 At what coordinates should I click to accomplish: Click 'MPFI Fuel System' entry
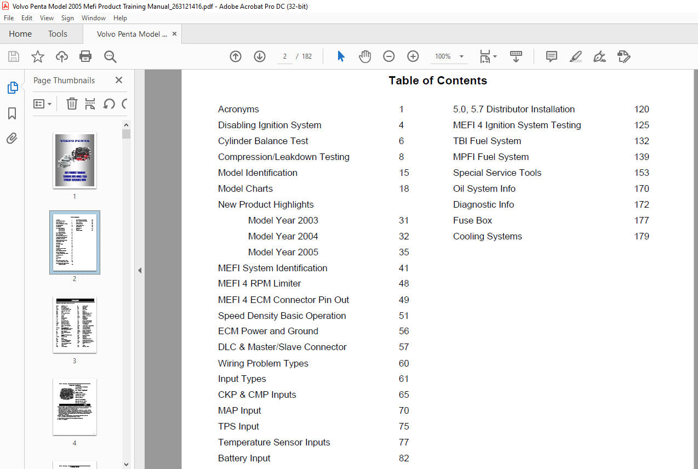491,157
